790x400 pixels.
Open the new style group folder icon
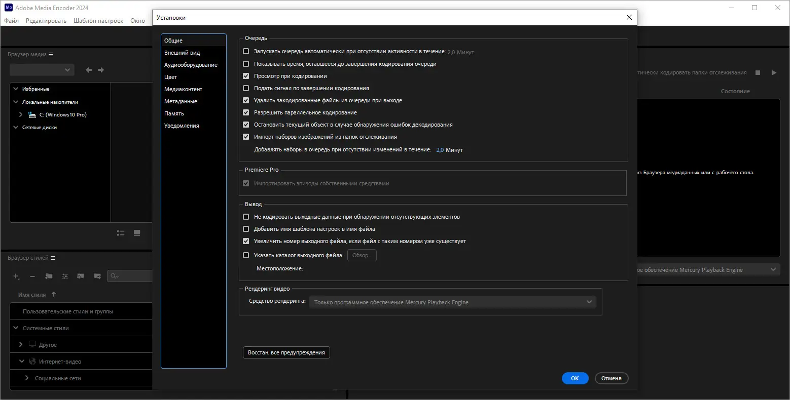(x=49, y=276)
